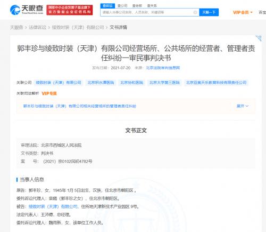Click the 北京协和医院 related company tag
The height and width of the screenshot is (232, 266).
(131, 83)
